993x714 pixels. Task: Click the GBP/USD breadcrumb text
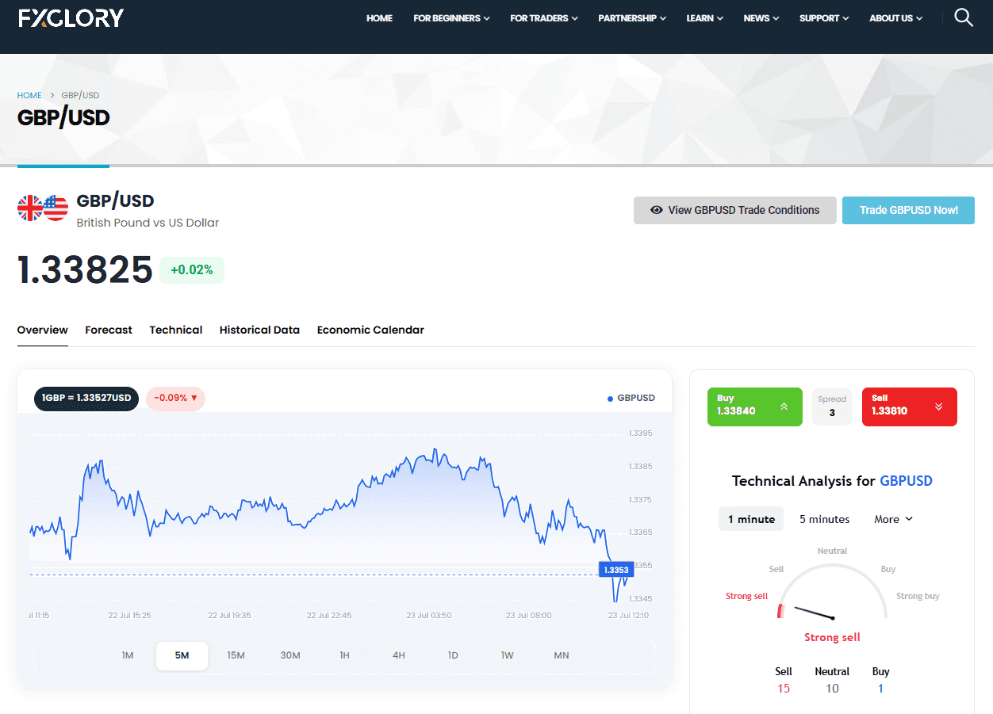80,95
